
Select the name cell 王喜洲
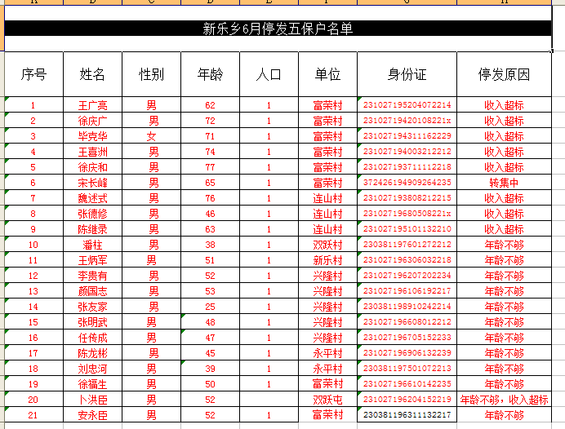92,152
